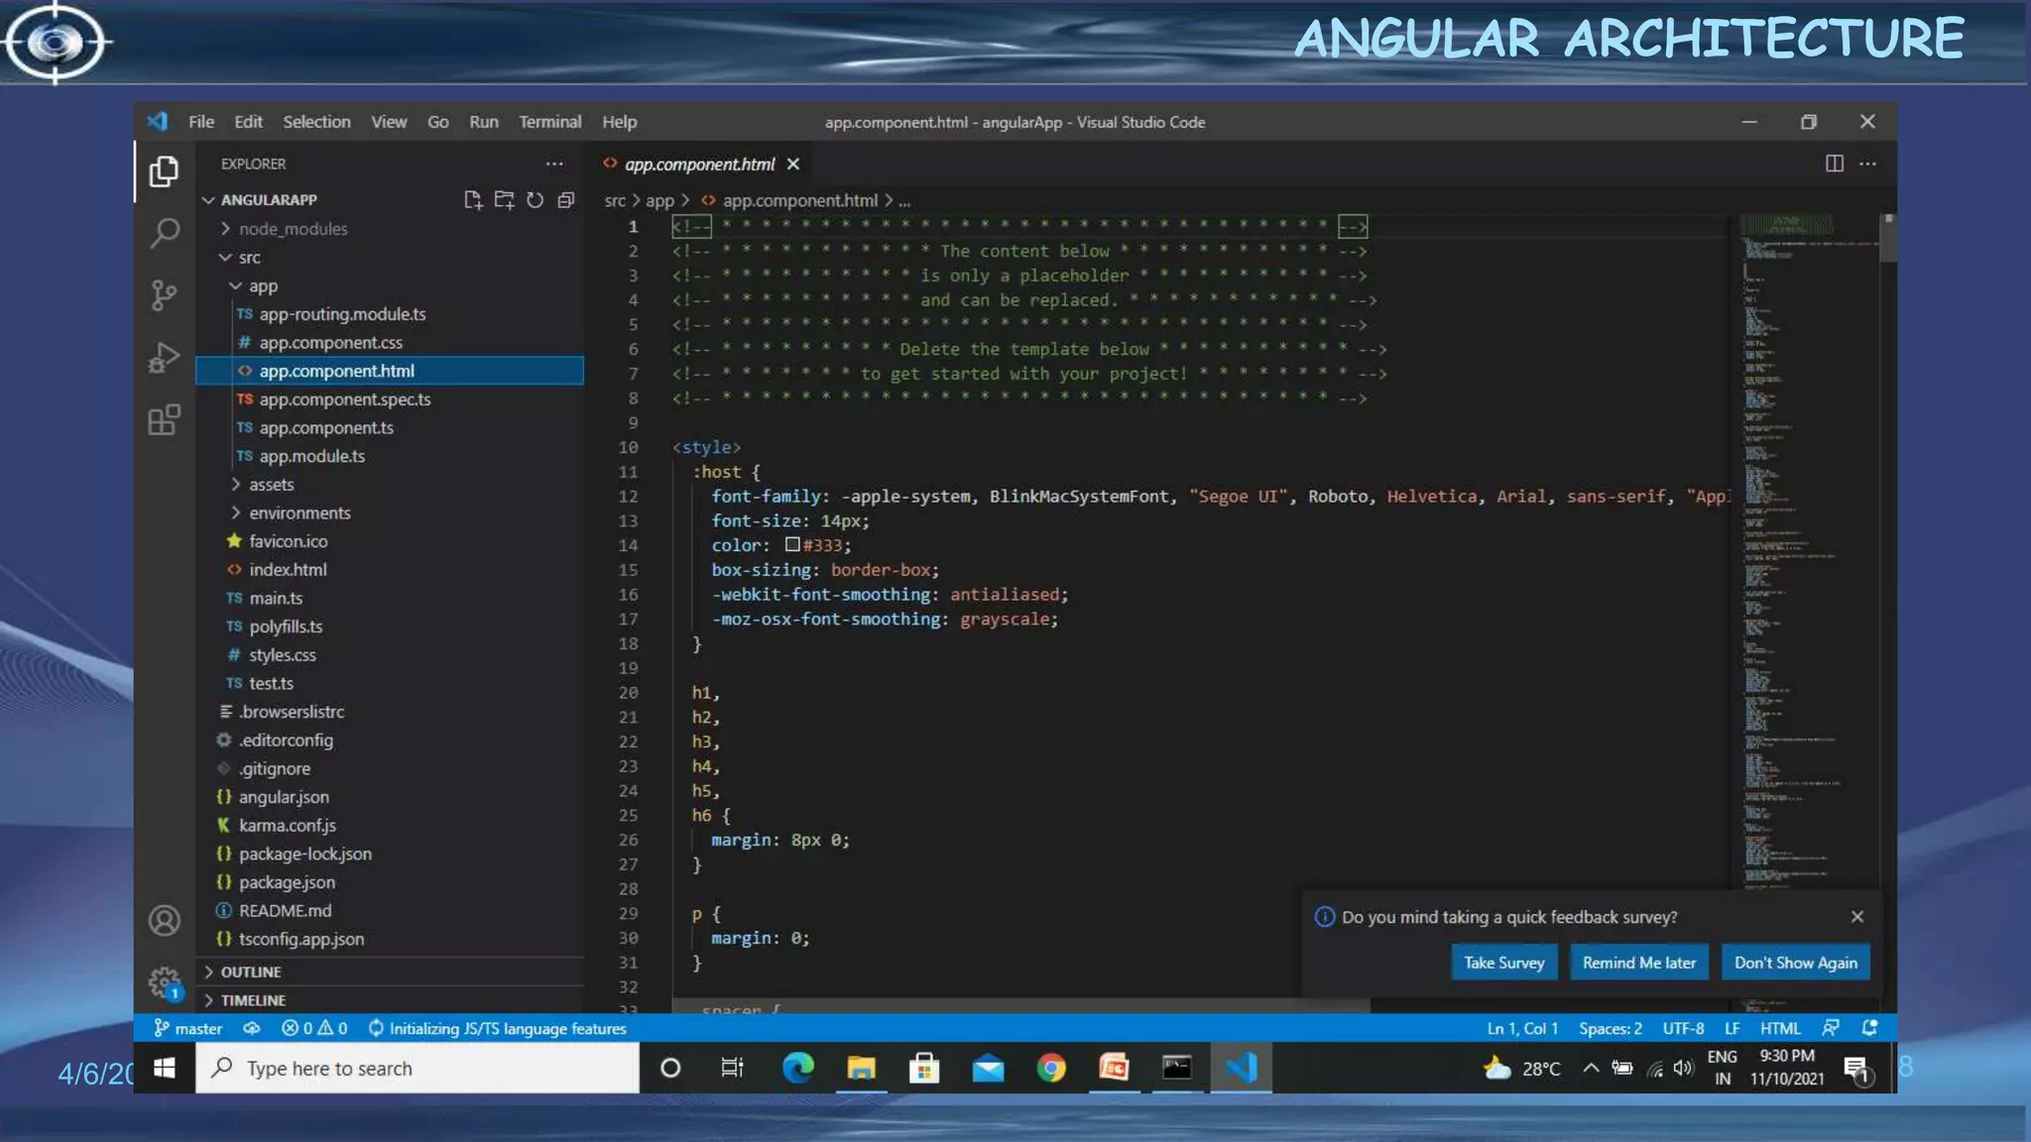Open the Help menu
Screen dimensions: 2031x1142
[x=619, y=122]
